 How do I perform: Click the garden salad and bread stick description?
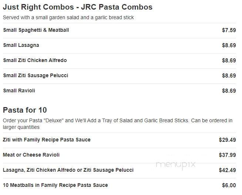[68, 18]
